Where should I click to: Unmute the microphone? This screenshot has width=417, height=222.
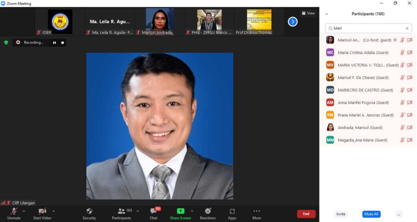click(14, 211)
